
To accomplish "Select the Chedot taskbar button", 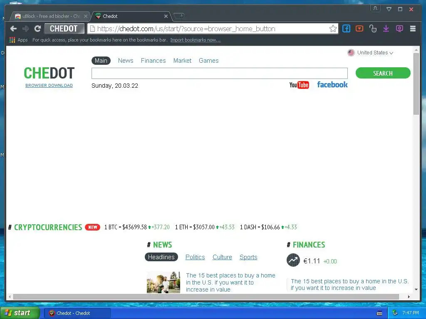I will (77, 313).
